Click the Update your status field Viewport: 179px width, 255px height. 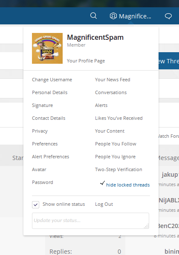[90, 221]
